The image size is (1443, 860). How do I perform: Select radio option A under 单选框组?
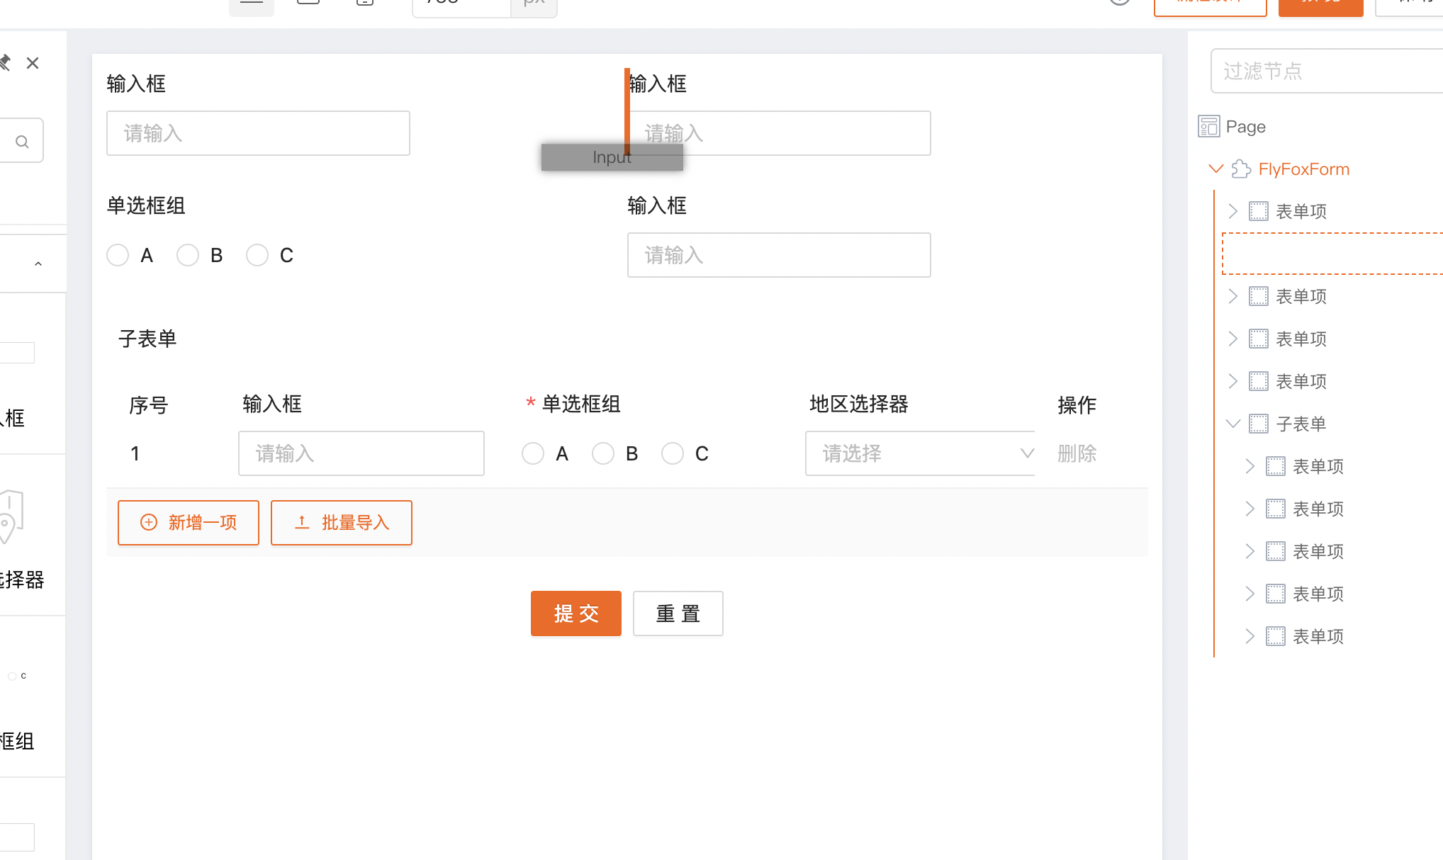coord(118,255)
